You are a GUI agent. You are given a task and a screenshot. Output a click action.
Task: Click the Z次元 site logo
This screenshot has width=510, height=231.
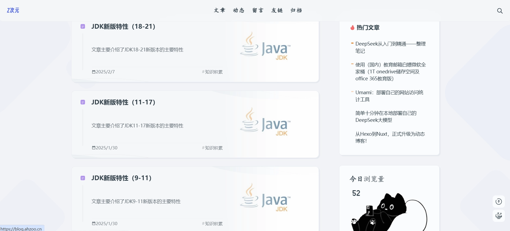[x=13, y=10]
